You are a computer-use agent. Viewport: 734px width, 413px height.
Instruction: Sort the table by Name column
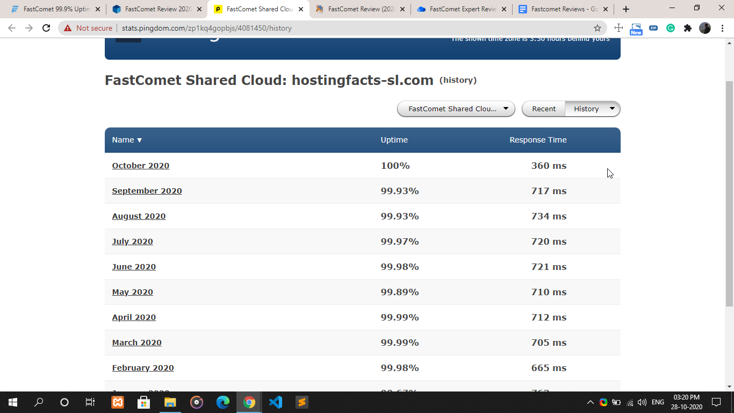click(127, 140)
